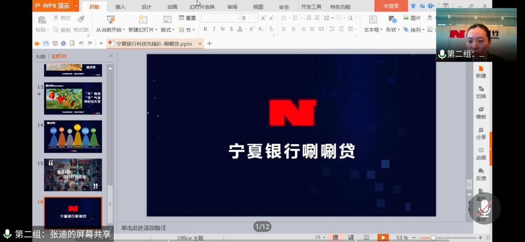Switch to slide sorter view icon

point(351,237)
